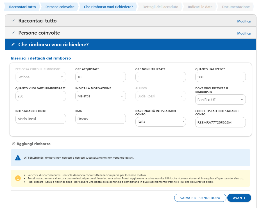Click the checkmark icon beside Persone coinvolte
This screenshot has height=208, width=261.
(13, 33)
